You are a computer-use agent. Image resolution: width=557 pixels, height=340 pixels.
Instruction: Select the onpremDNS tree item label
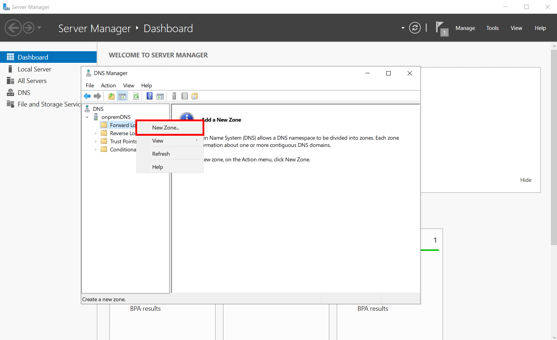point(116,117)
